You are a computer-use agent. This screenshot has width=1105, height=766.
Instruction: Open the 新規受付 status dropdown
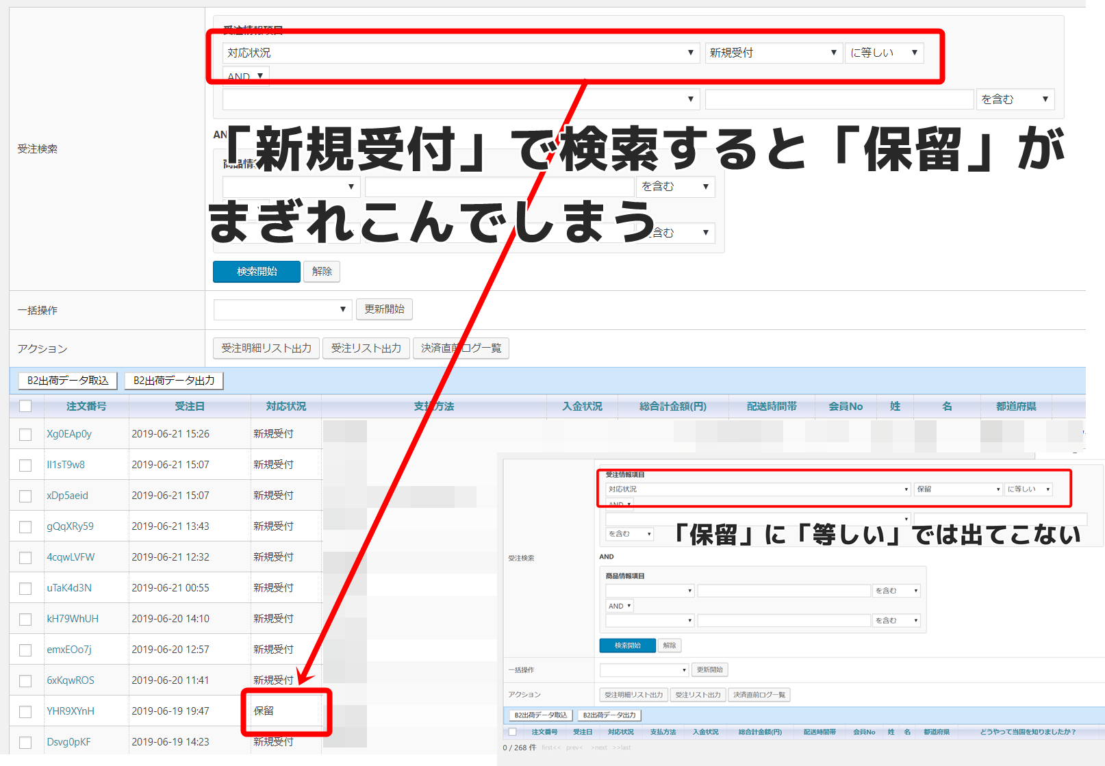tap(774, 53)
